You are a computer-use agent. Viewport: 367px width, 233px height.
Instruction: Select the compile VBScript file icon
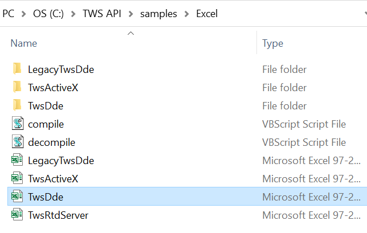[x=18, y=123]
